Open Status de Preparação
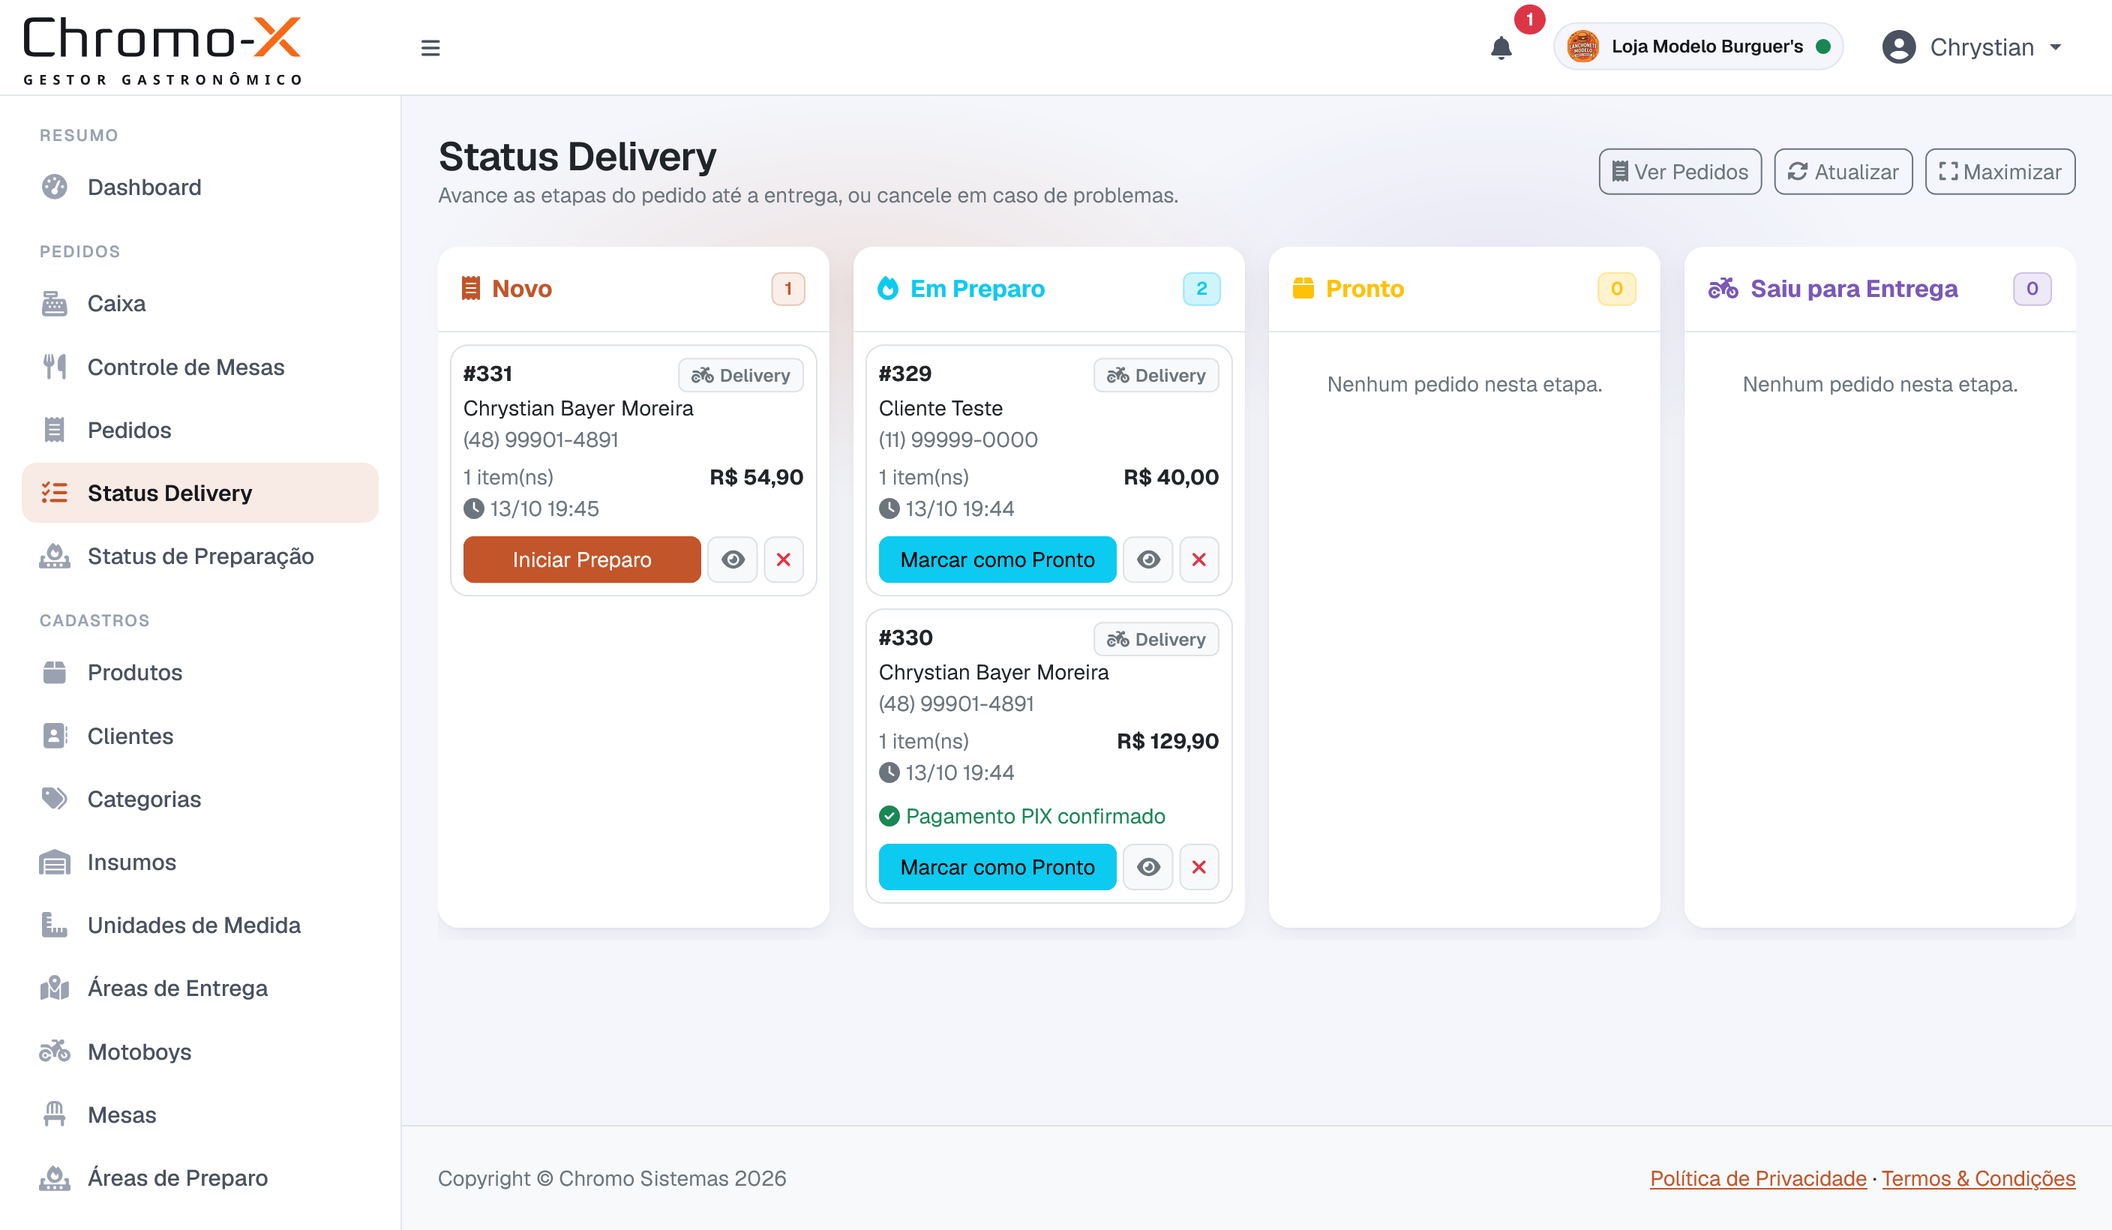Screen dimensions: 2112x1230 (x=200, y=556)
